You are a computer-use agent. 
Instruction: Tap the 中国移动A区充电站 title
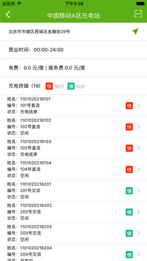click(73, 15)
